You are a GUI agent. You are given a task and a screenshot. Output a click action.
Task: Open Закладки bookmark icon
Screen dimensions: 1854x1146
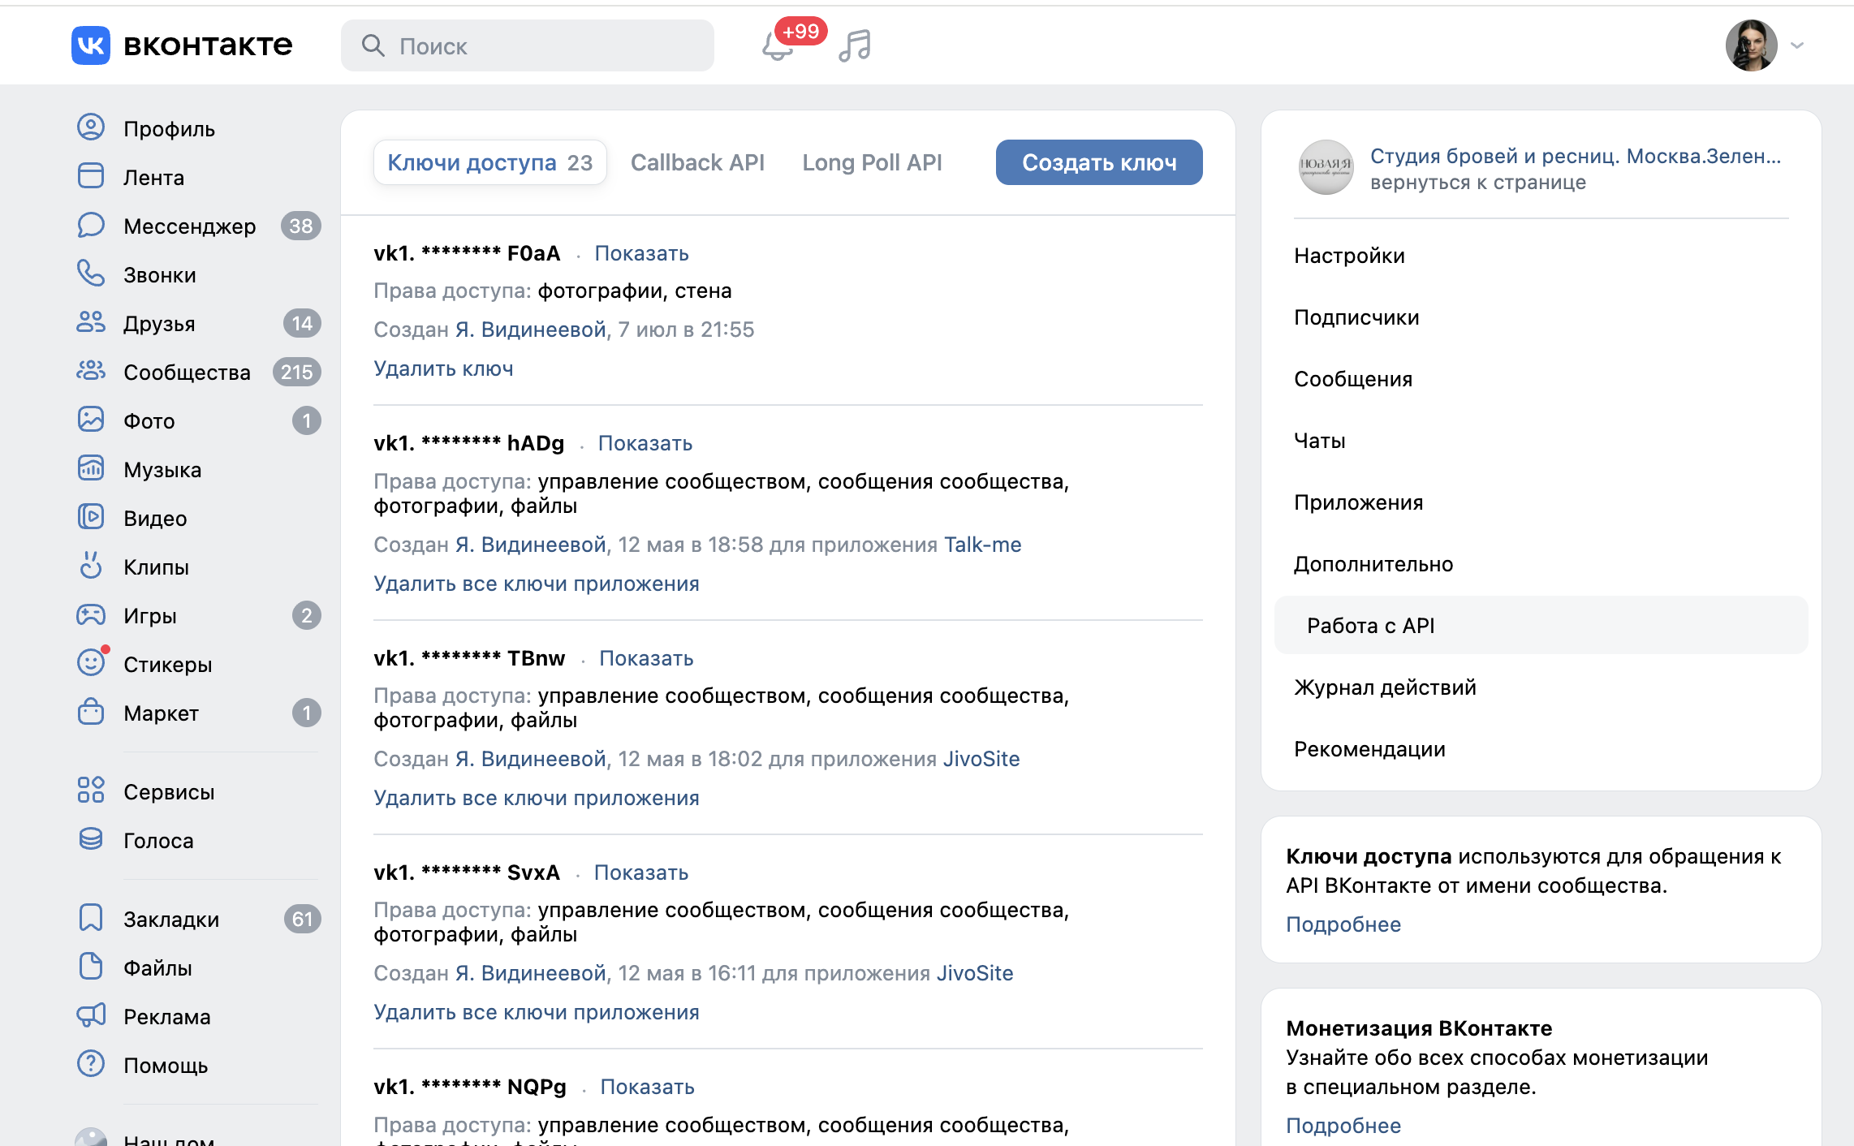[91, 919]
